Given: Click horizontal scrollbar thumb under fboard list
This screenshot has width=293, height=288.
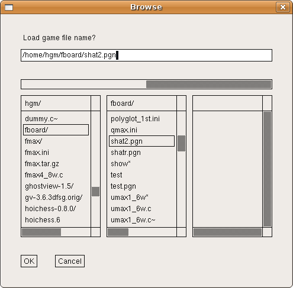Looking at the screenshot, I should tap(118, 232).
